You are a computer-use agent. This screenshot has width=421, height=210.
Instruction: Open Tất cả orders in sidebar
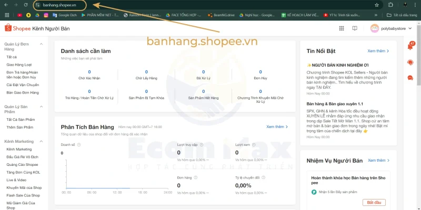coord(12,57)
